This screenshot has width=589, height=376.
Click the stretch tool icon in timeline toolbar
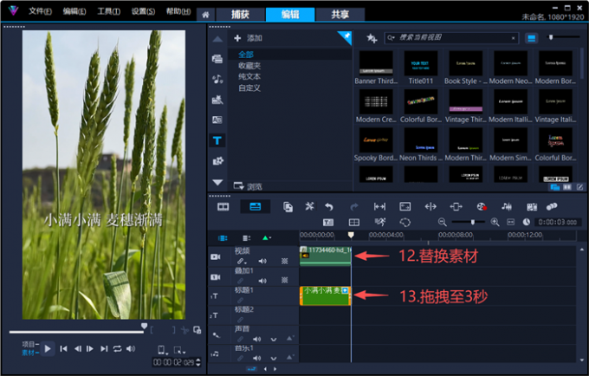pos(456,206)
